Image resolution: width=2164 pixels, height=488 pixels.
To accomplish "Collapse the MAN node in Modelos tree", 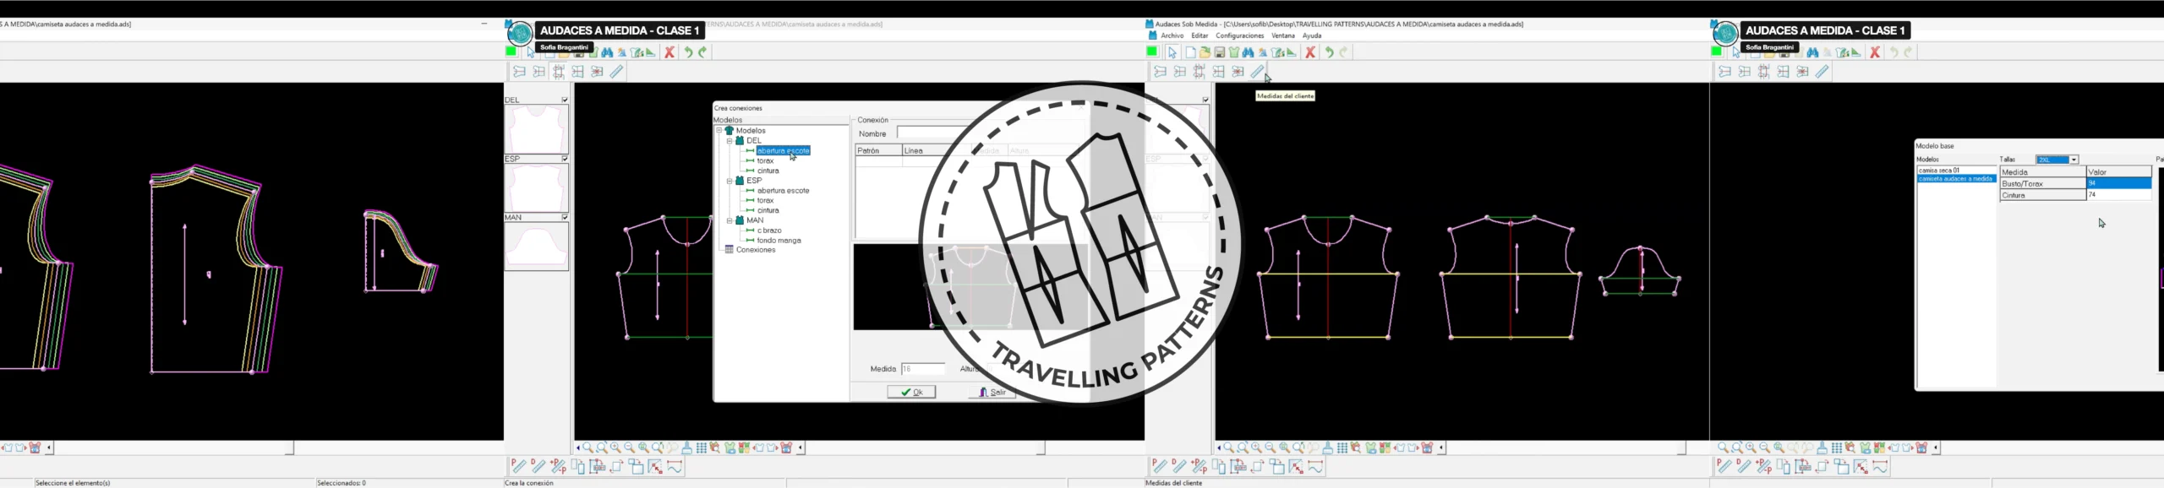I will tap(730, 220).
